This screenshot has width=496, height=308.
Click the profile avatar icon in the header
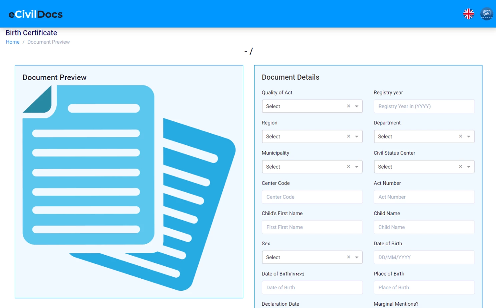[x=487, y=14]
